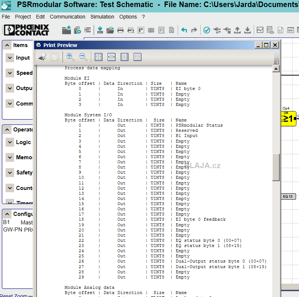Screen dimensions: 299x297
Task: Collapse the Configuration panel
Action: (7, 214)
